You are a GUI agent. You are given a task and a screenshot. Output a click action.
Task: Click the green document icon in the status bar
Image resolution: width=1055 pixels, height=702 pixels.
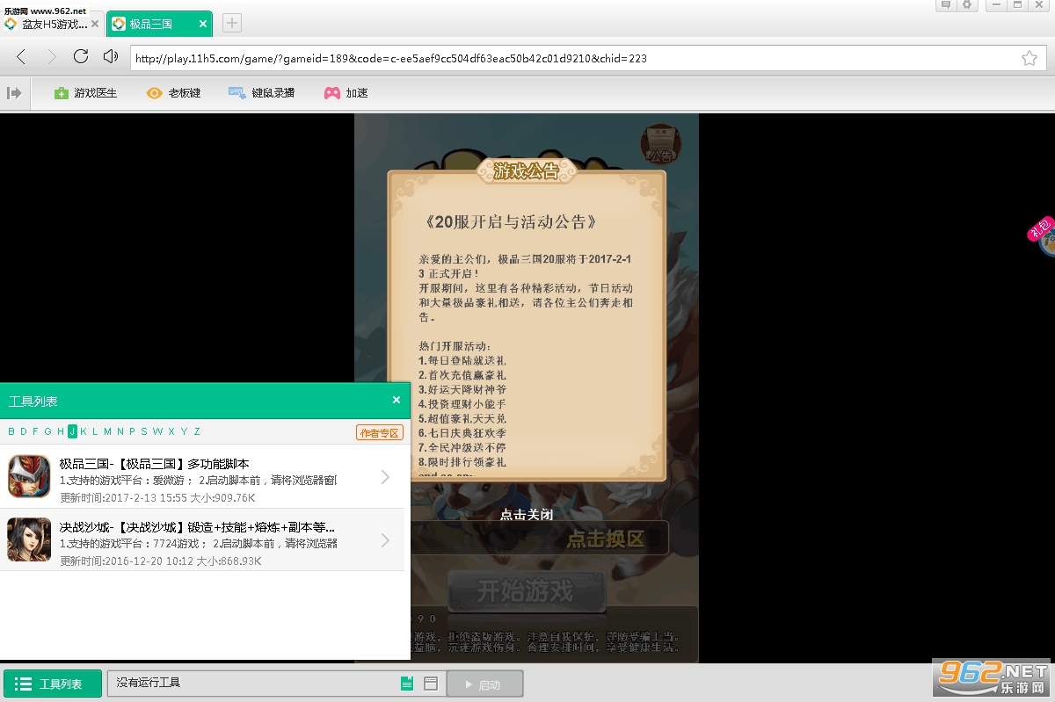coord(407,683)
